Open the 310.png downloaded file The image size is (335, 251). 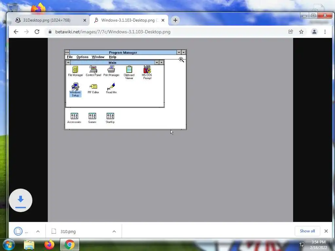click(x=68, y=231)
